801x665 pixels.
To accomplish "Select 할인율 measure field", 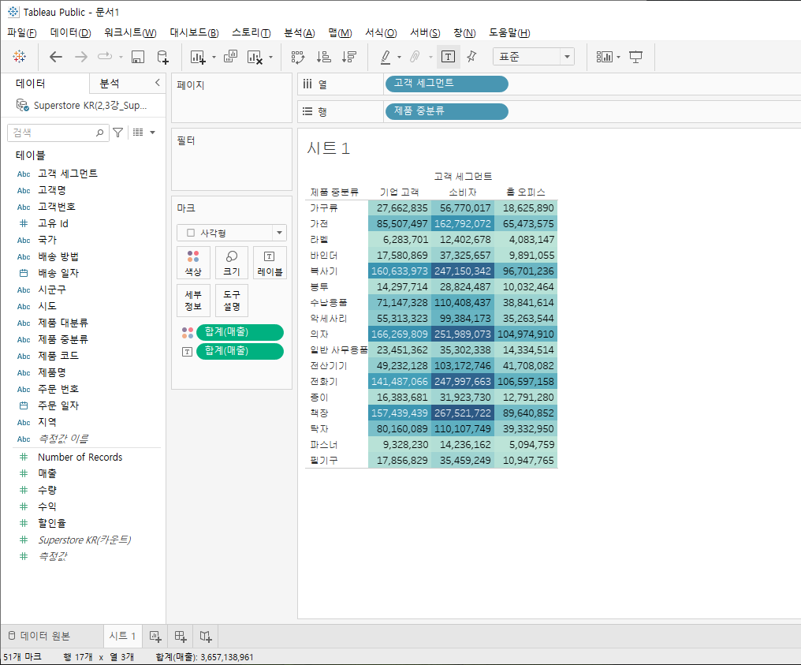I will [x=51, y=523].
